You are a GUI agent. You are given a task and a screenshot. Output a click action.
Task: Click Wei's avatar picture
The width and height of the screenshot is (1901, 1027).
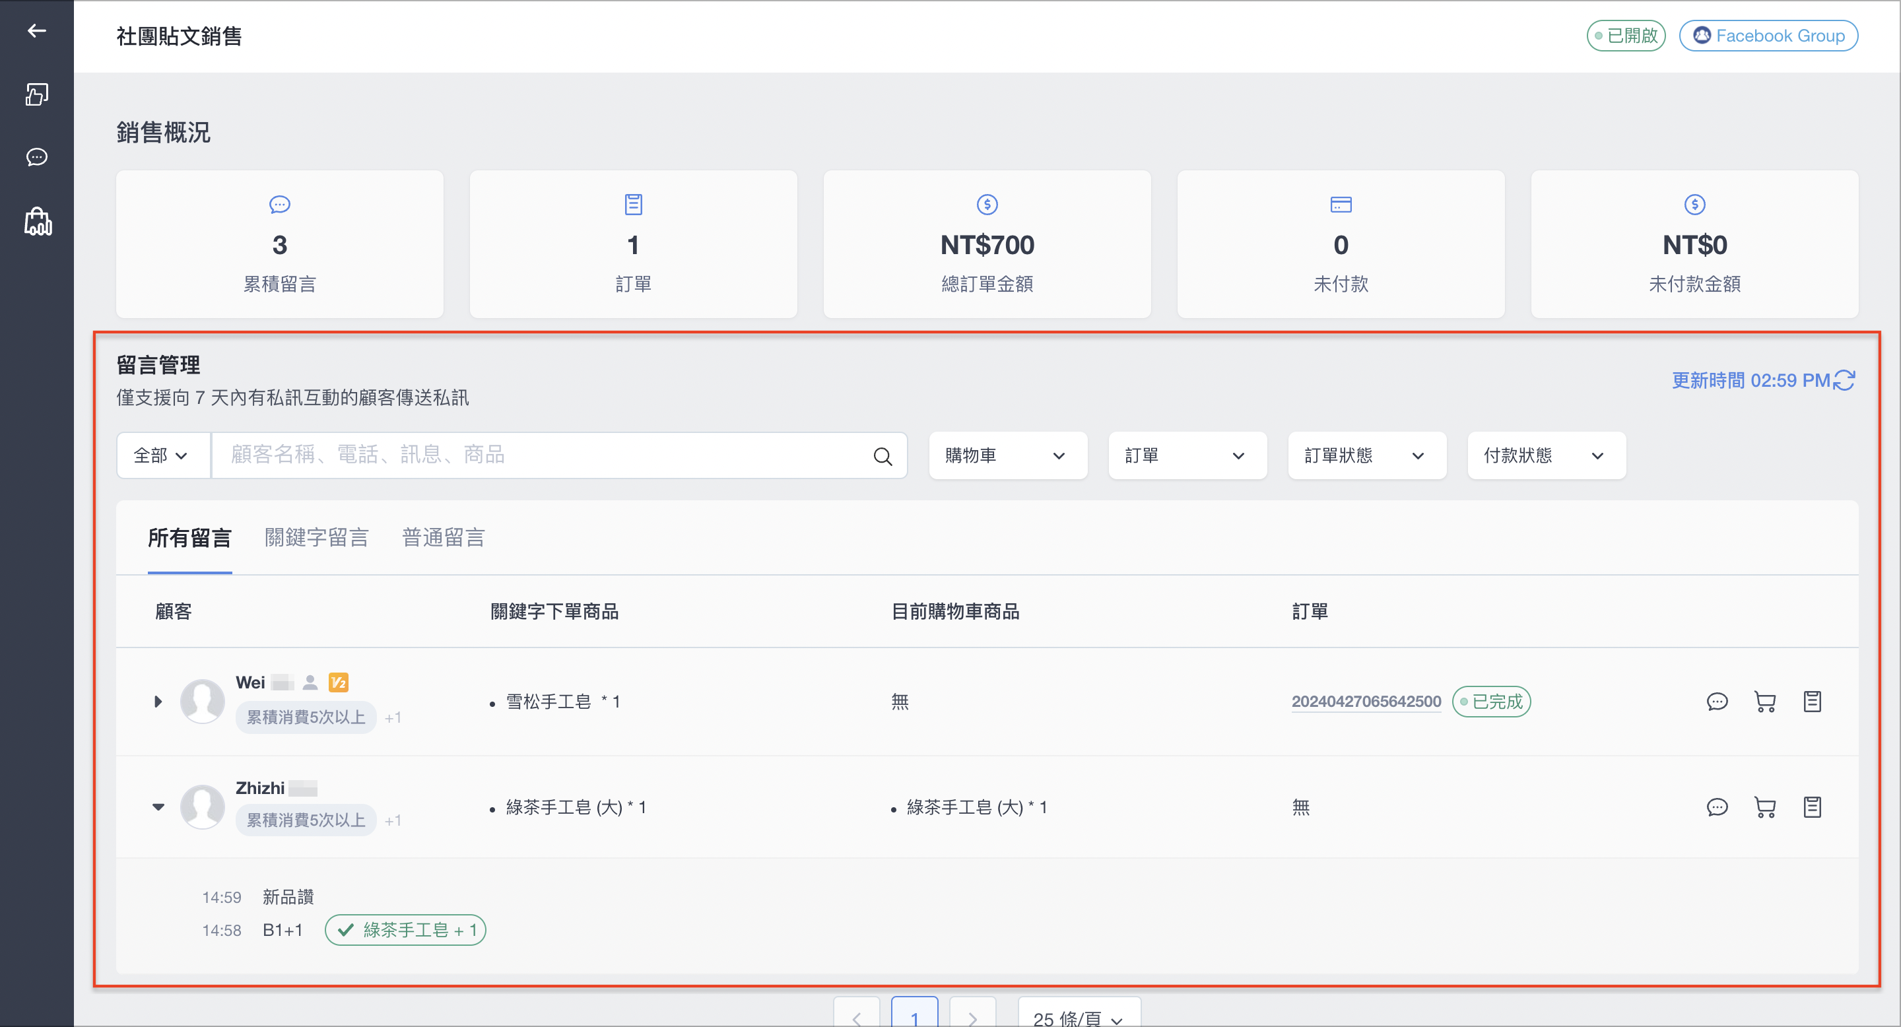tap(203, 701)
